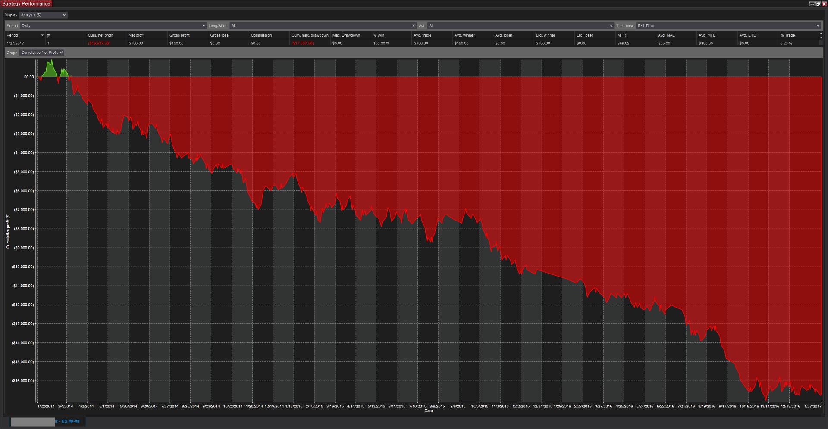
Task: Click the 100.00 % win value
Action: pyautogui.click(x=381, y=43)
